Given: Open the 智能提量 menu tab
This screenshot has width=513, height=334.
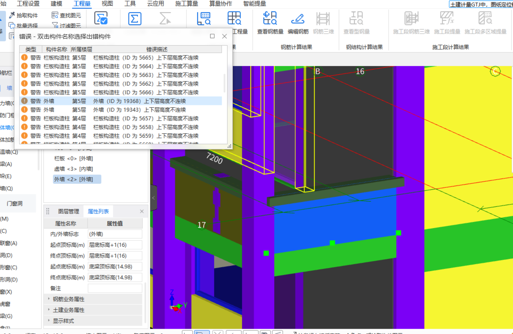Looking at the screenshot, I should pos(254,3).
